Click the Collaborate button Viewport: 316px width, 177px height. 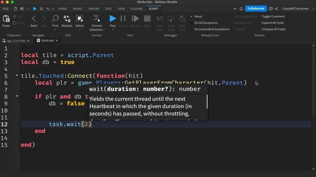[x=256, y=9]
